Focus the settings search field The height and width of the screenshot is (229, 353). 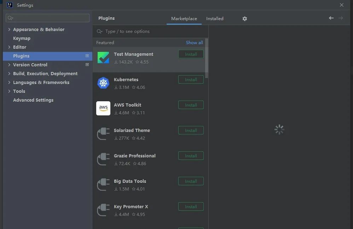(x=47, y=18)
